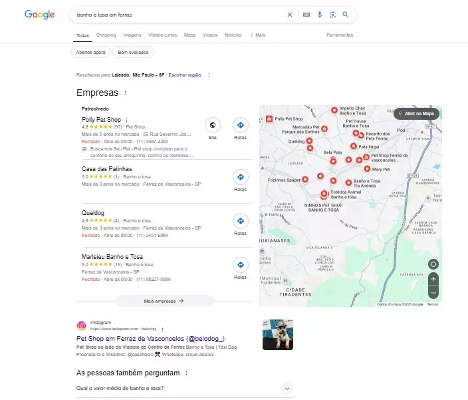Clear the search box text
468x400 pixels.
pos(289,15)
